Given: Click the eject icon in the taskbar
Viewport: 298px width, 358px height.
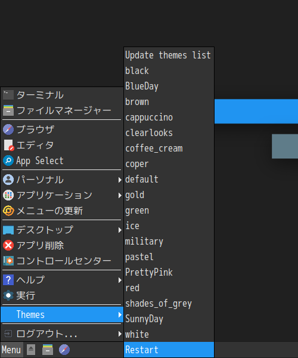Looking at the screenshot, I should tap(31, 350).
